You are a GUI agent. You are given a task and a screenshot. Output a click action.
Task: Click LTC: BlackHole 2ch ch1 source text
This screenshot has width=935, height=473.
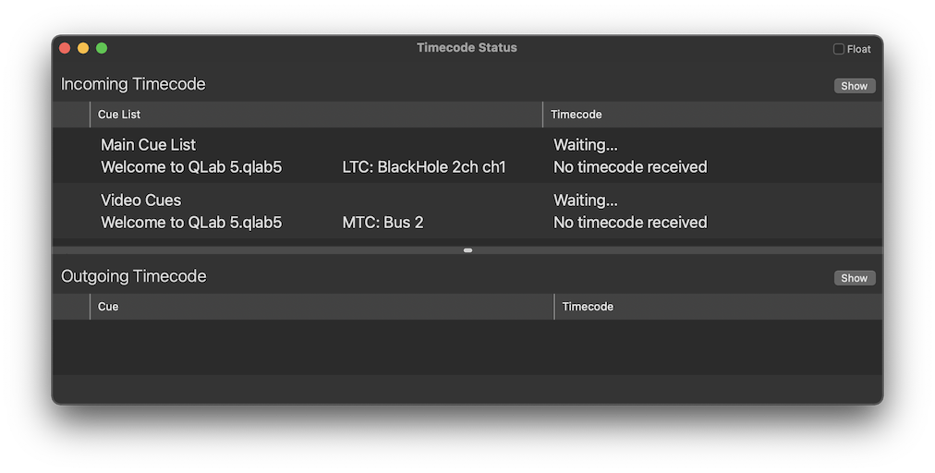423,167
